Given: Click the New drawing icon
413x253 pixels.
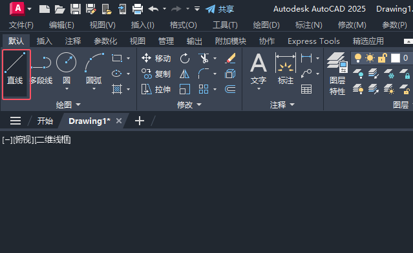Looking at the screenshot, I should pyautogui.click(x=44, y=9).
